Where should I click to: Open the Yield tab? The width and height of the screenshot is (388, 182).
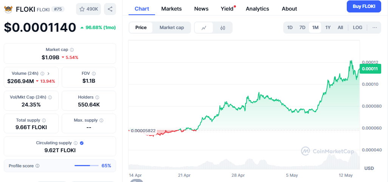coord(227,9)
